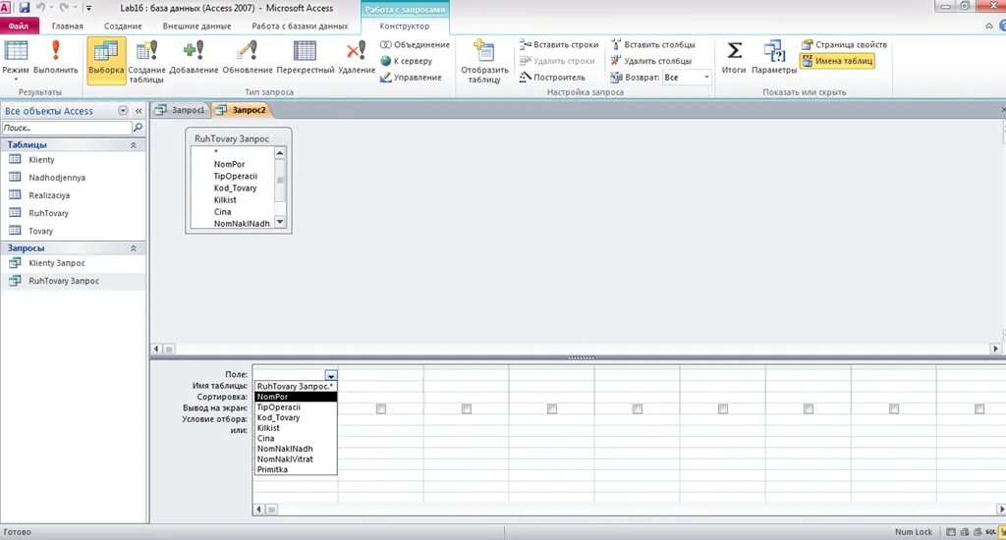Click Управление data-definition query
Image resolution: width=1006 pixels, height=540 pixels.
point(411,78)
